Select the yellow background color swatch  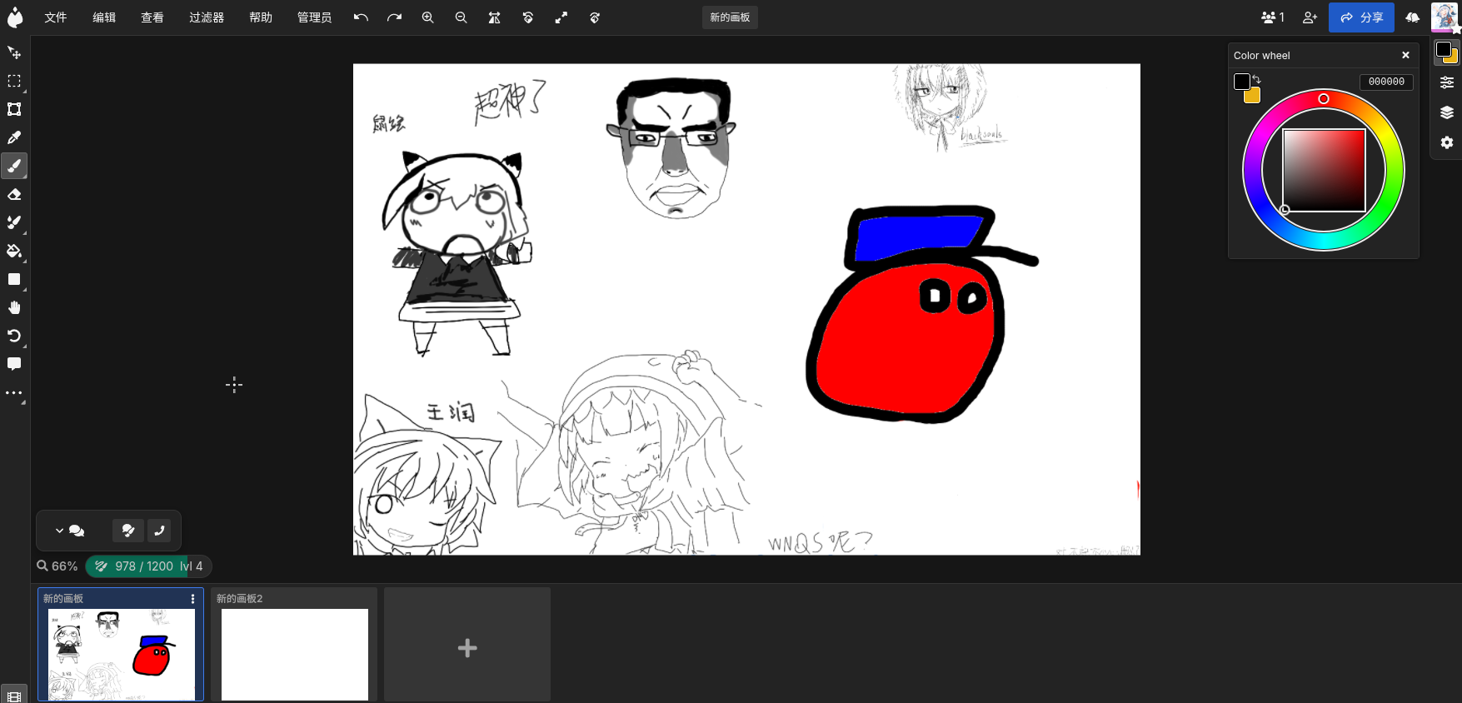[1254, 97]
